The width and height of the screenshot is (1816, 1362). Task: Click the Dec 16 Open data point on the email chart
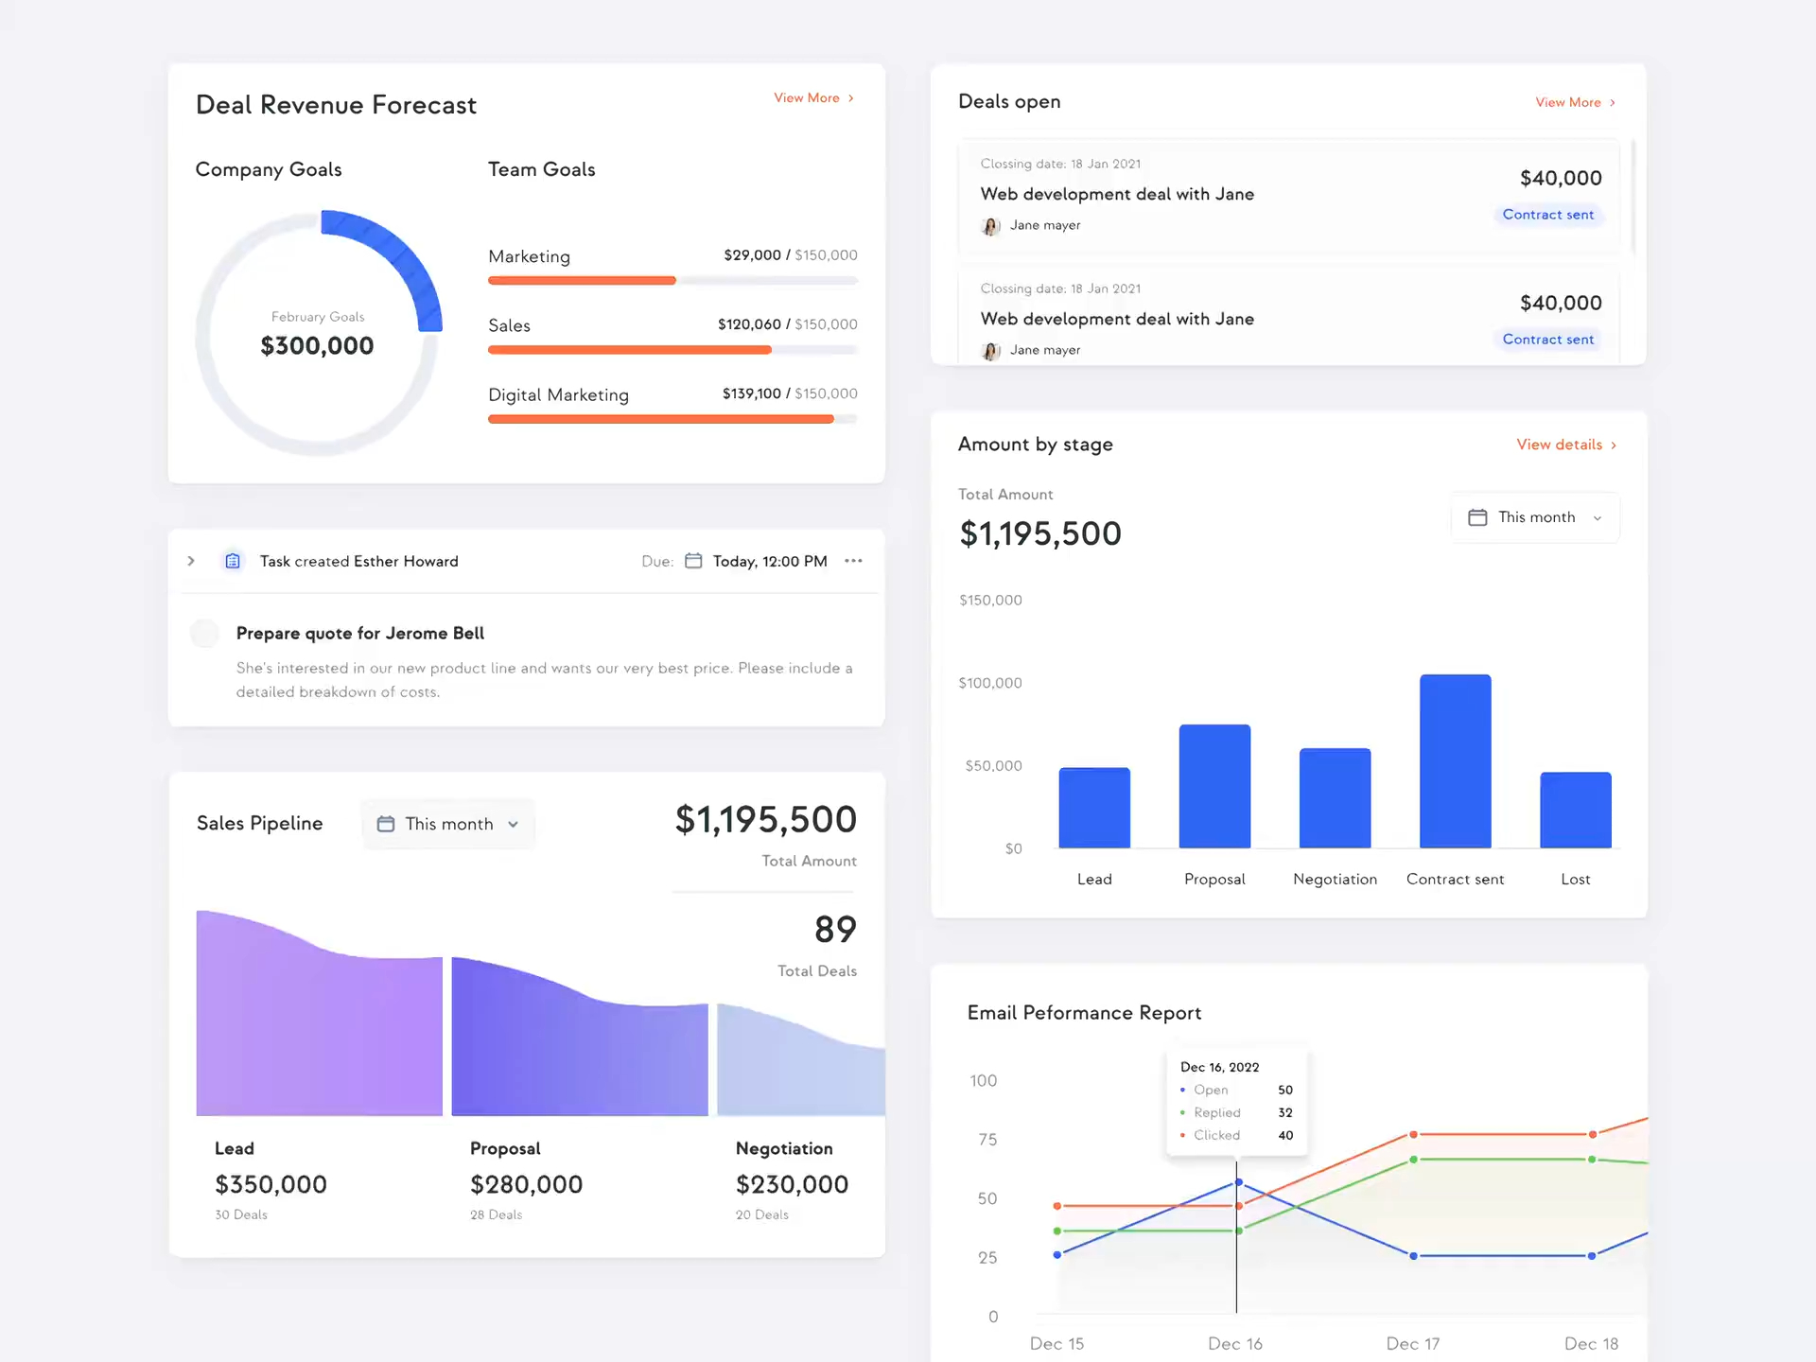click(1238, 1182)
